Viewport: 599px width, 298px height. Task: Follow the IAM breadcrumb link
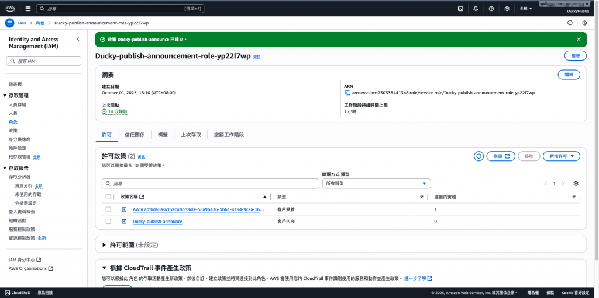(22, 23)
